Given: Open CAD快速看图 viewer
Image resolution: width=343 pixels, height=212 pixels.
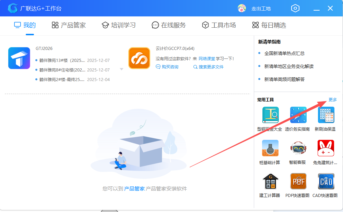Looking at the screenshot, I should pos(326,181).
